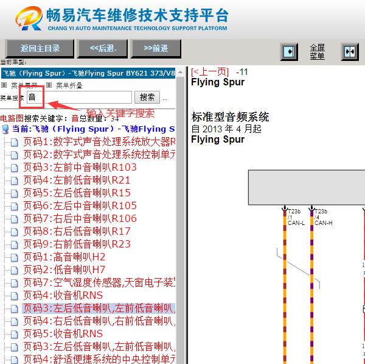Screen dimensions: 365x364
Task: Click document icon of 页码5:收音机RNS
Action: coord(14,334)
